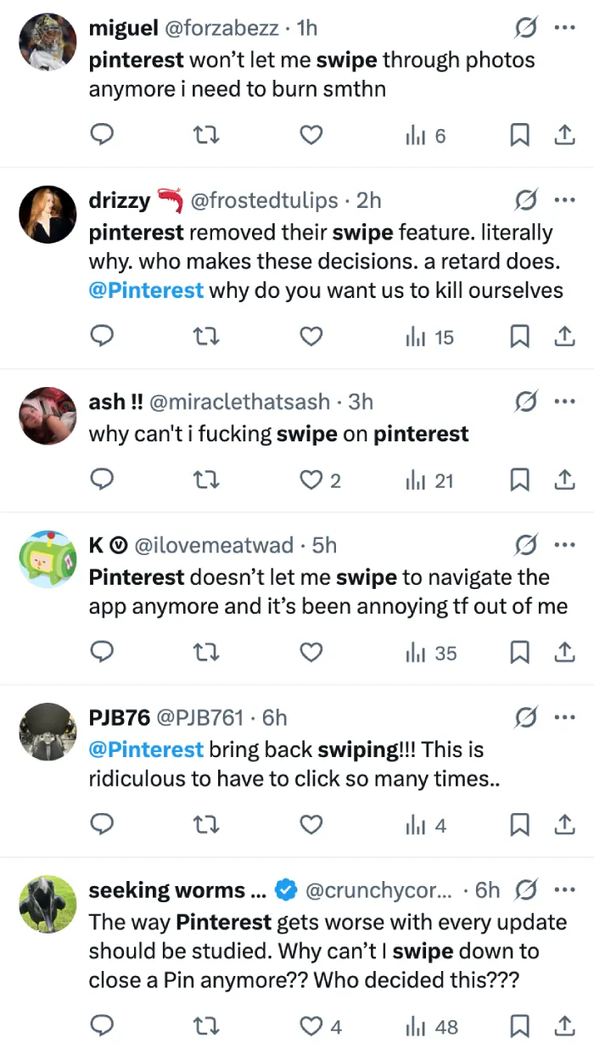Reply to PJB76's tweet
The width and height of the screenshot is (594, 1055).
(102, 825)
